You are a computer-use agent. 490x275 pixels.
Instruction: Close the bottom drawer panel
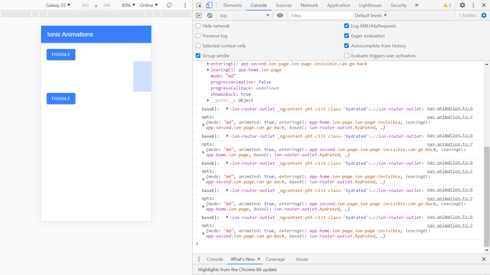coord(484,259)
